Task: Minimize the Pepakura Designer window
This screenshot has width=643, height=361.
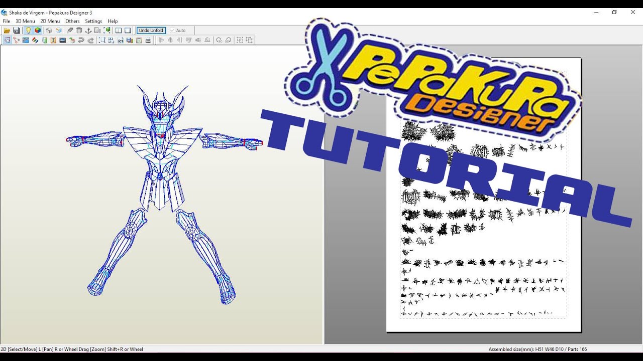Action: 596,12
